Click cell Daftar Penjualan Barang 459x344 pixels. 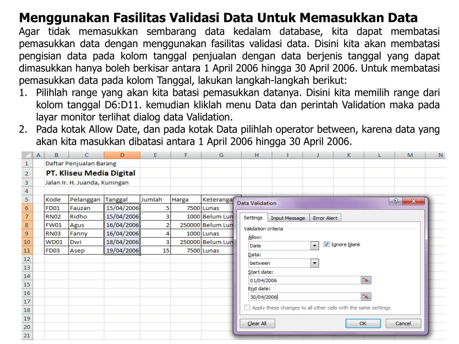pyautogui.click(x=81, y=163)
